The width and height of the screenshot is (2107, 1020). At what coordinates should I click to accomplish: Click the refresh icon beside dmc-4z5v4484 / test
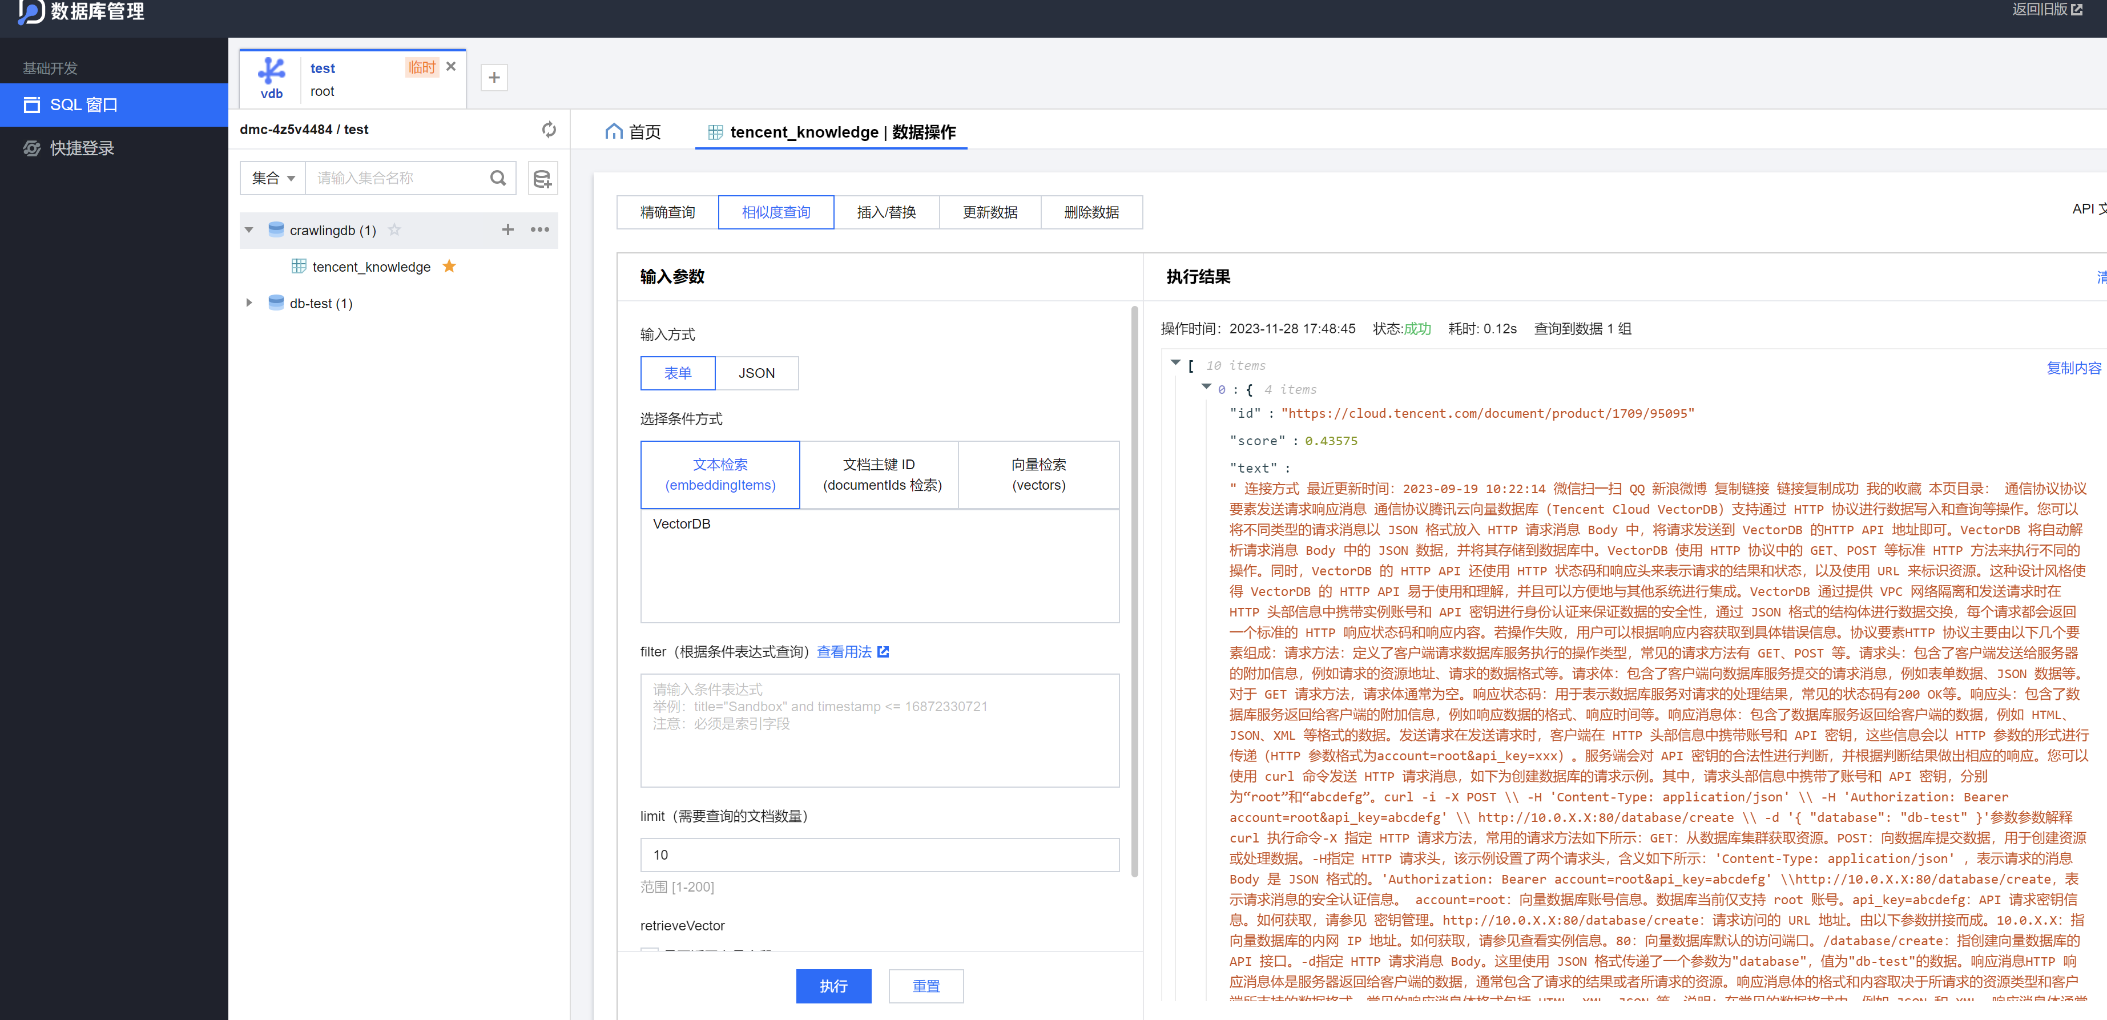548,129
